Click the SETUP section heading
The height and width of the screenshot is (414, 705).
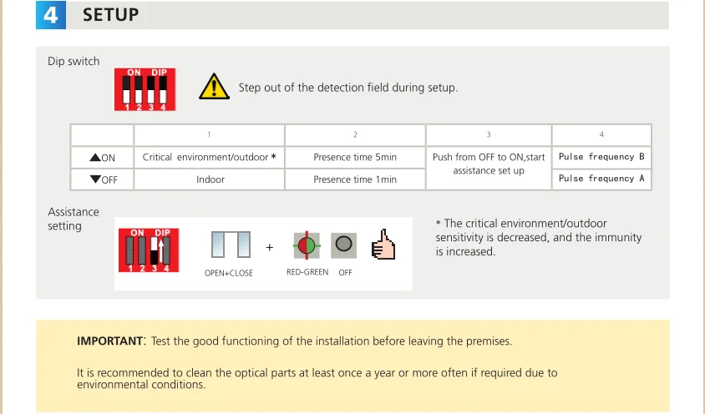pyautogui.click(x=111, y=15)
